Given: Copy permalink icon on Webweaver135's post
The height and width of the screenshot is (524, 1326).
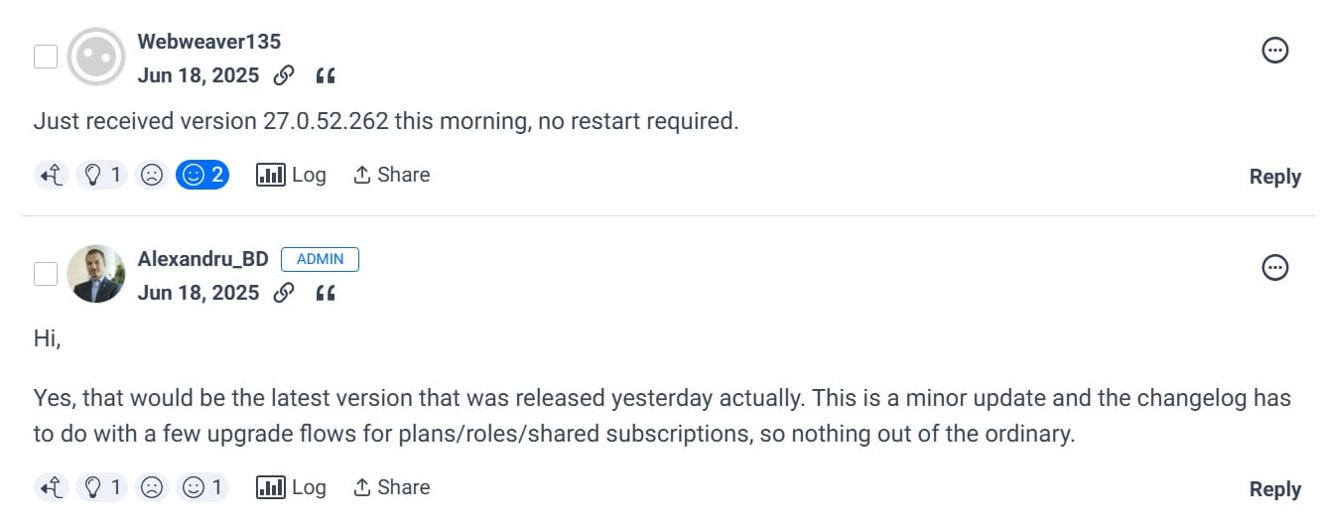Looking at the screenshot, I should [284, 75].
